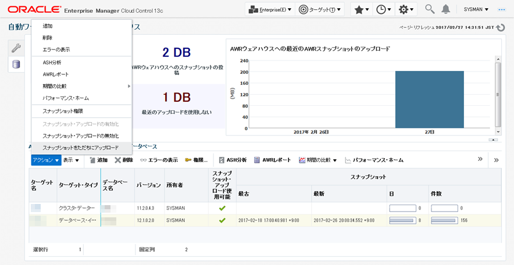514x265 pixels.
Task: Choose 削除 from the action menu
Action: click(81, 38)
